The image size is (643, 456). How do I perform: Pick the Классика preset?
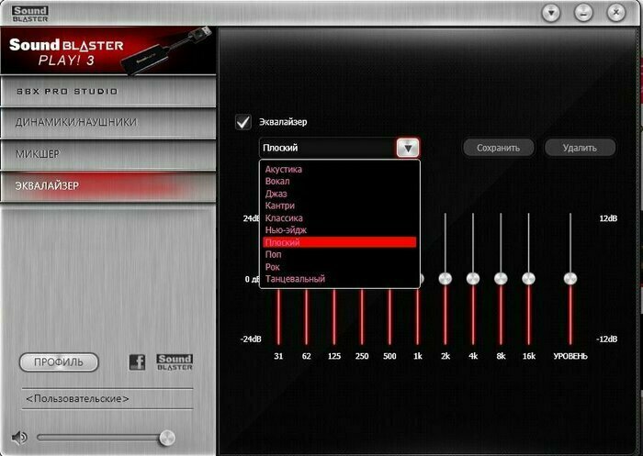click(x=284, y=218)
